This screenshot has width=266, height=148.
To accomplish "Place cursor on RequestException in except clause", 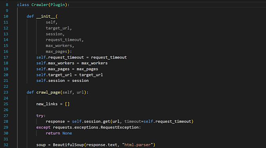I will point(120,127).
